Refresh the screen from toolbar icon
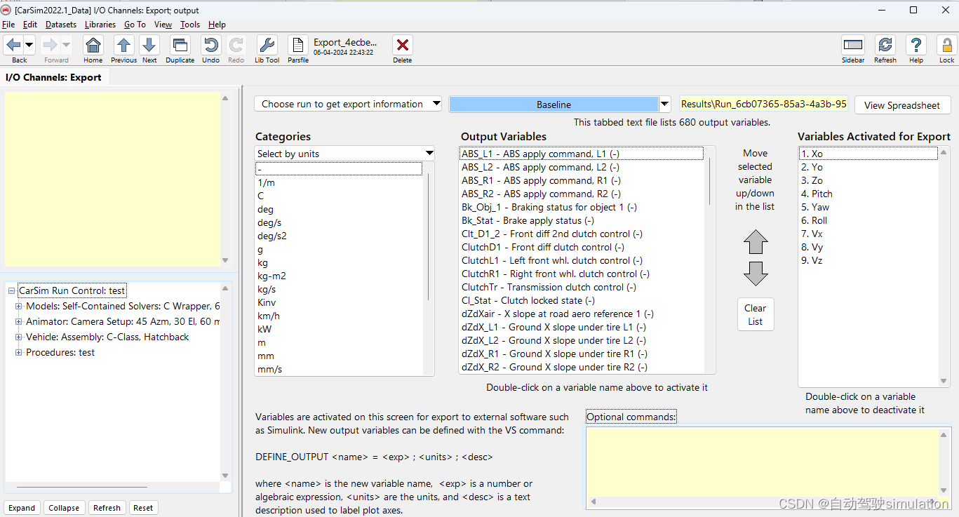Viewport: 959px width, 517px height. coord(885,46)
